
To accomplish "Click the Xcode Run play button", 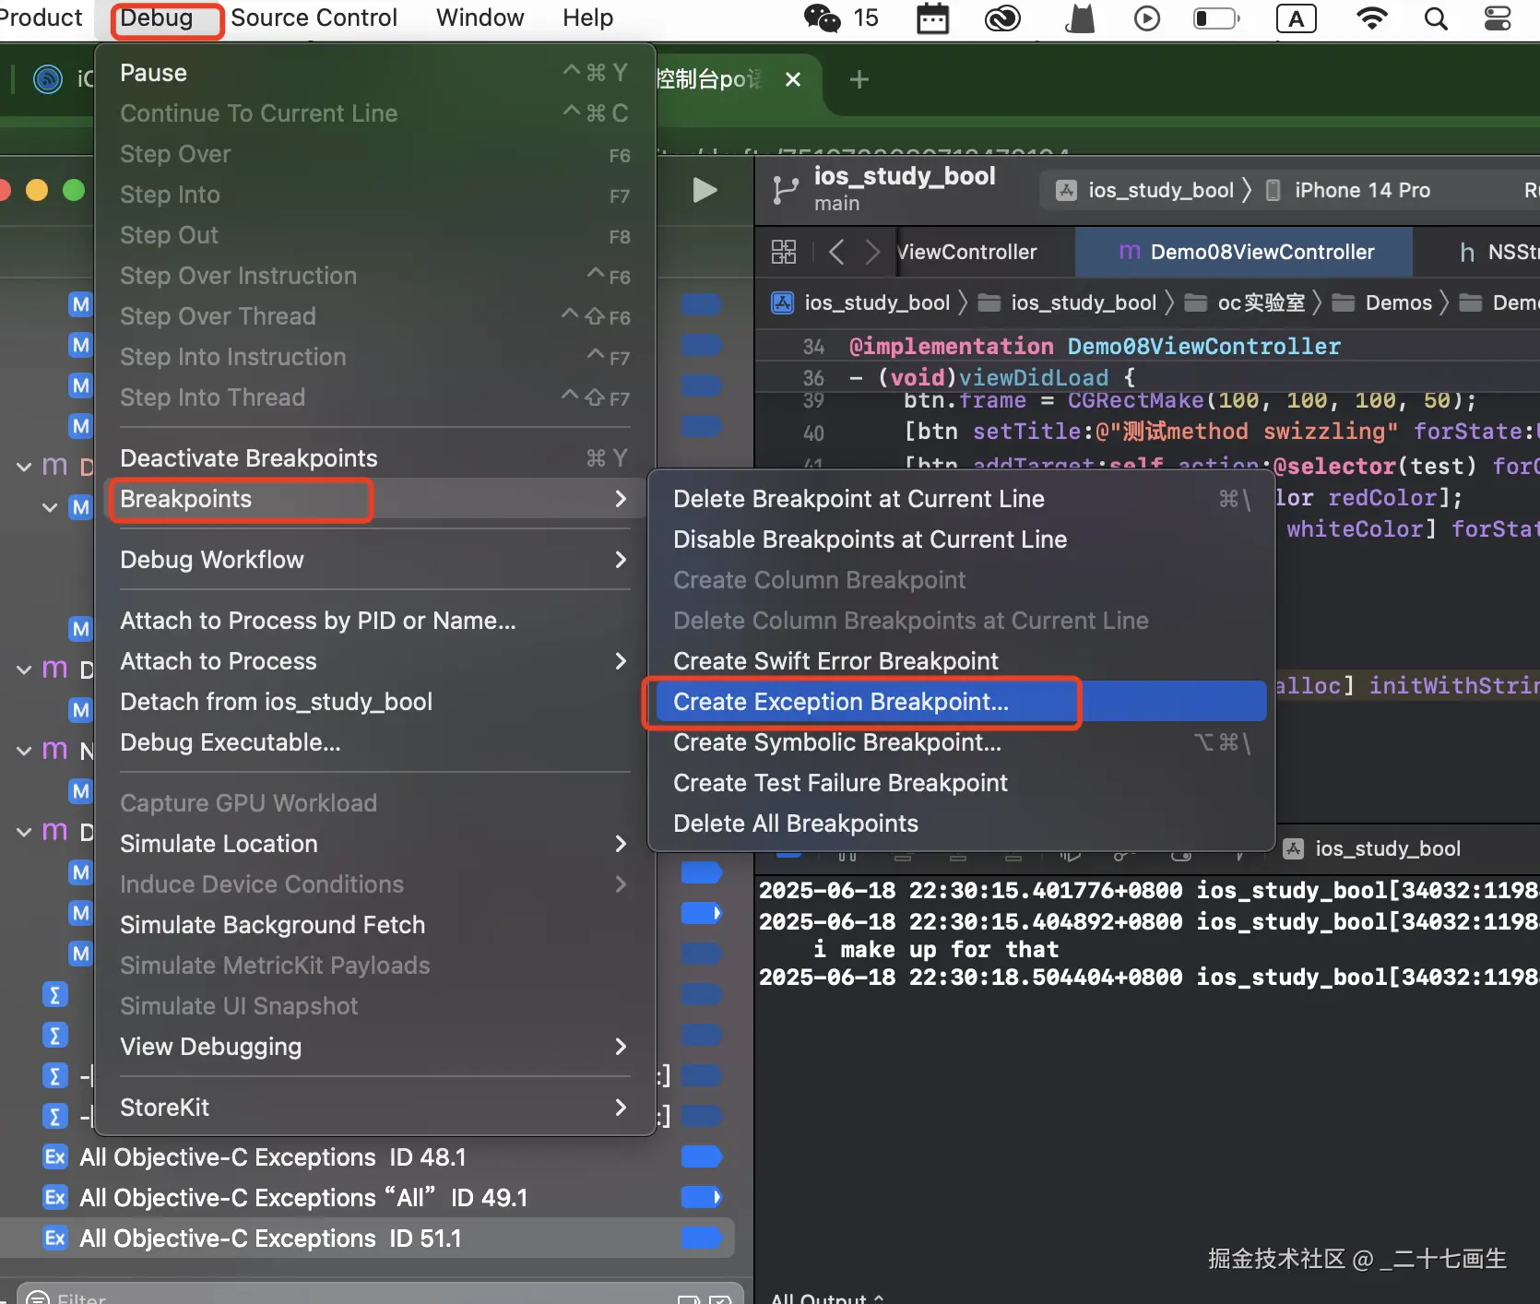I will point(705,190).
